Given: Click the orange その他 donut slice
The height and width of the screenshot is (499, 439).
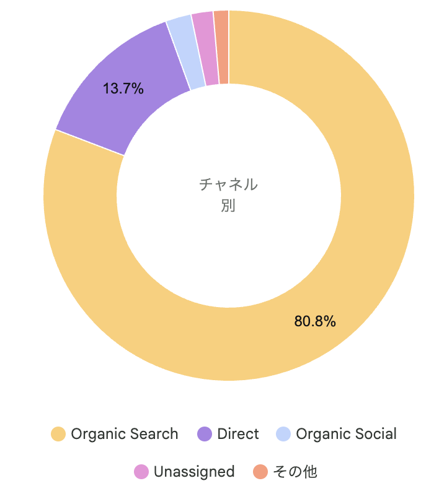Looking at the screenshot, I should (x=222, y=48).
